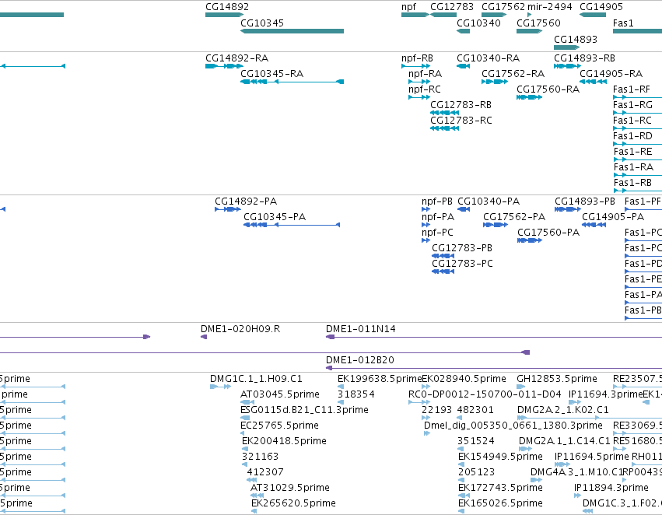The image size is (662, 515).
Task: Click transcript npf-RB
Action: (x=417, y=58)
